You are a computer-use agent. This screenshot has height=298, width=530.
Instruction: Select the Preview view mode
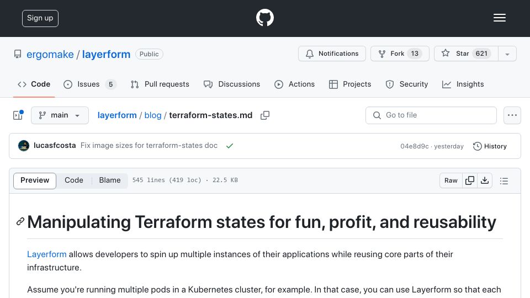(x=35, y=180)
